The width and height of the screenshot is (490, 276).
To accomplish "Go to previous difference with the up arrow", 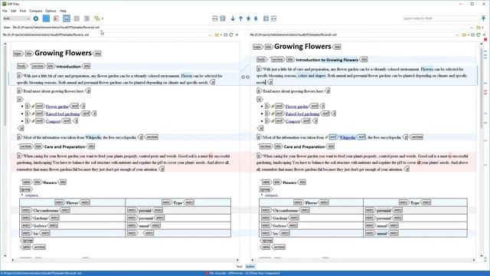I will click(x=240, y=18).
